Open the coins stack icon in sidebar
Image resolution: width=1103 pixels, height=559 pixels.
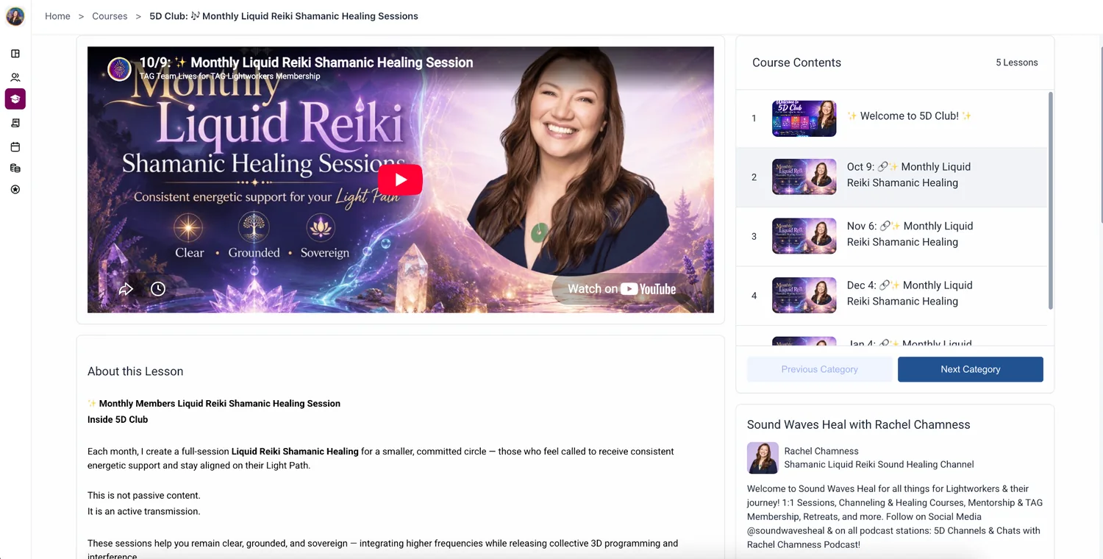15,168
